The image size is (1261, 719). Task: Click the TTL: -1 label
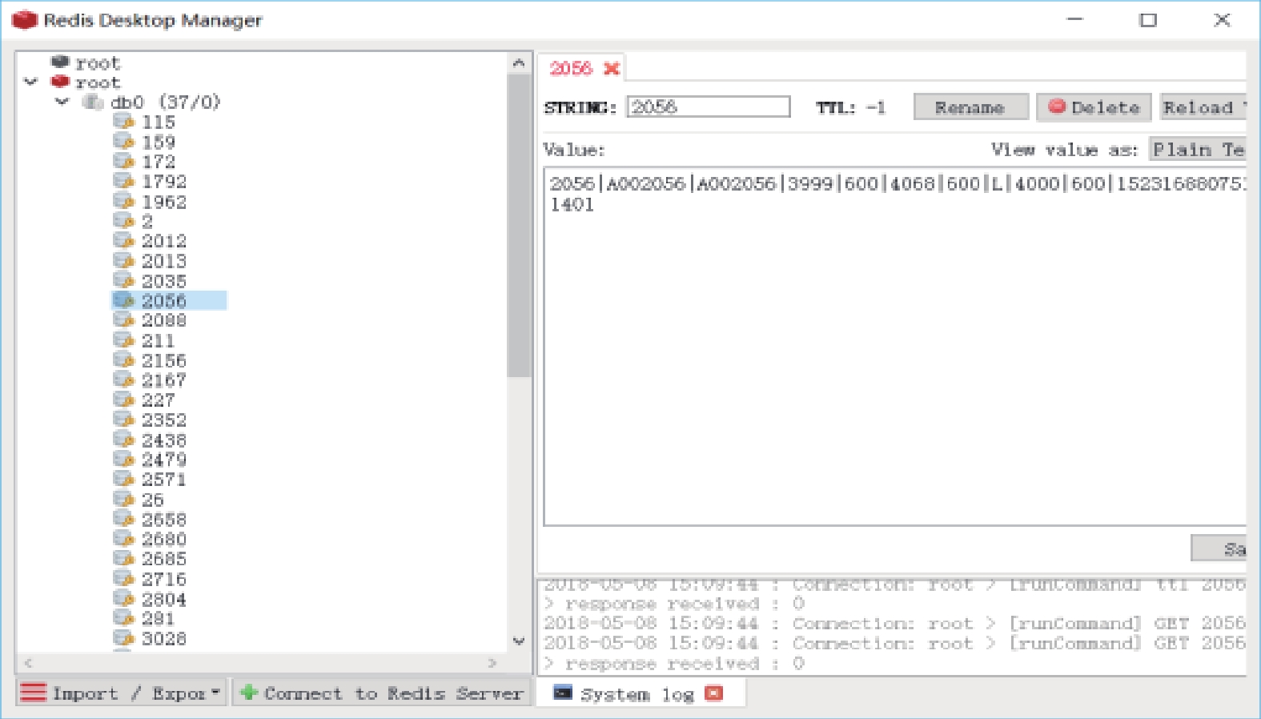tap(850, 107)
